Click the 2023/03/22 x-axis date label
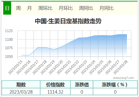Image resolution: width=139 pixels, height=97 pixels. (72, 67)
